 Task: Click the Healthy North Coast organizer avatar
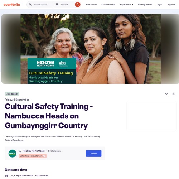[13, 154]
